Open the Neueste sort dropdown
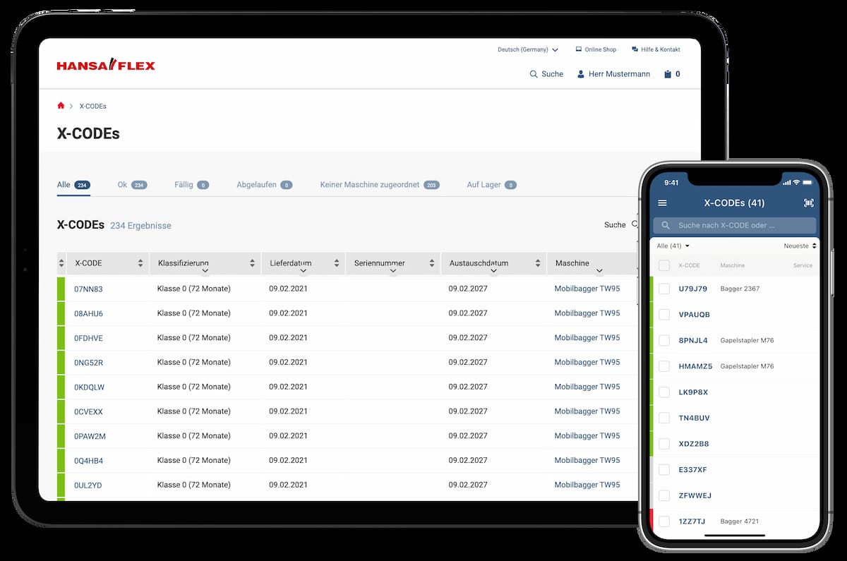 [x=800, y=246]
